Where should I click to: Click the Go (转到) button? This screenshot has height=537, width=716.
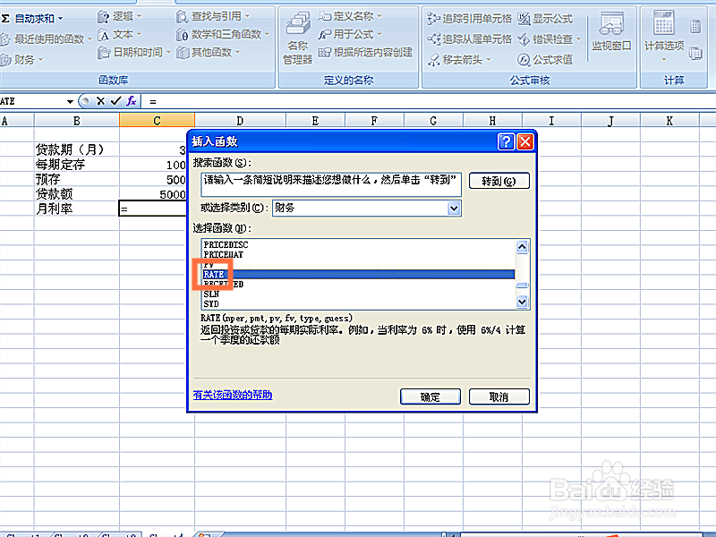pos(499,181)
